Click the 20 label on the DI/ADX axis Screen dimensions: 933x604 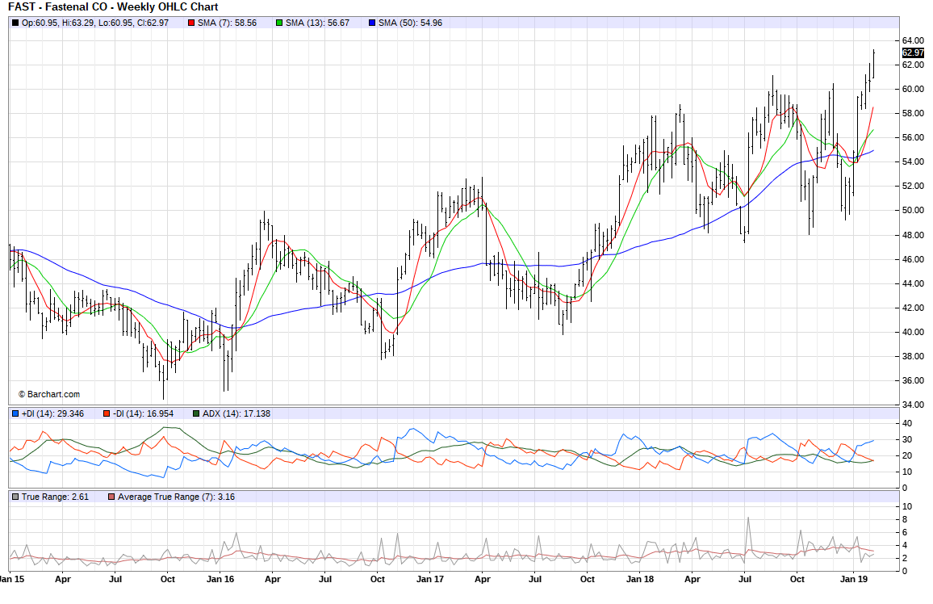907,456
